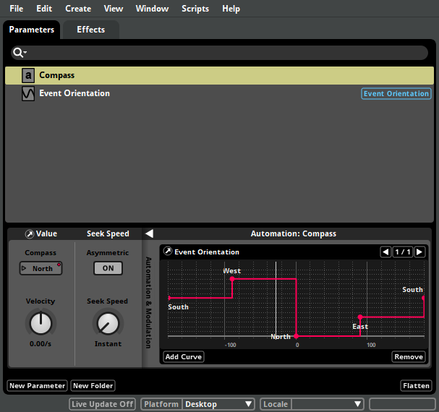
Task: Click the Compass labeled-parameter icon
Action: (x=28, y=75)
